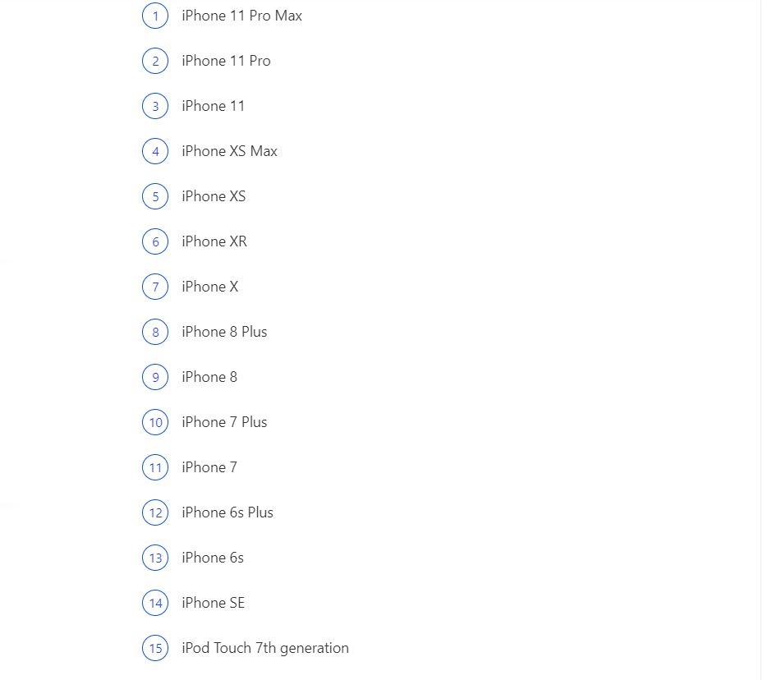
Task: Click the circled number 10 icon
Action: [x=155, y=422]
